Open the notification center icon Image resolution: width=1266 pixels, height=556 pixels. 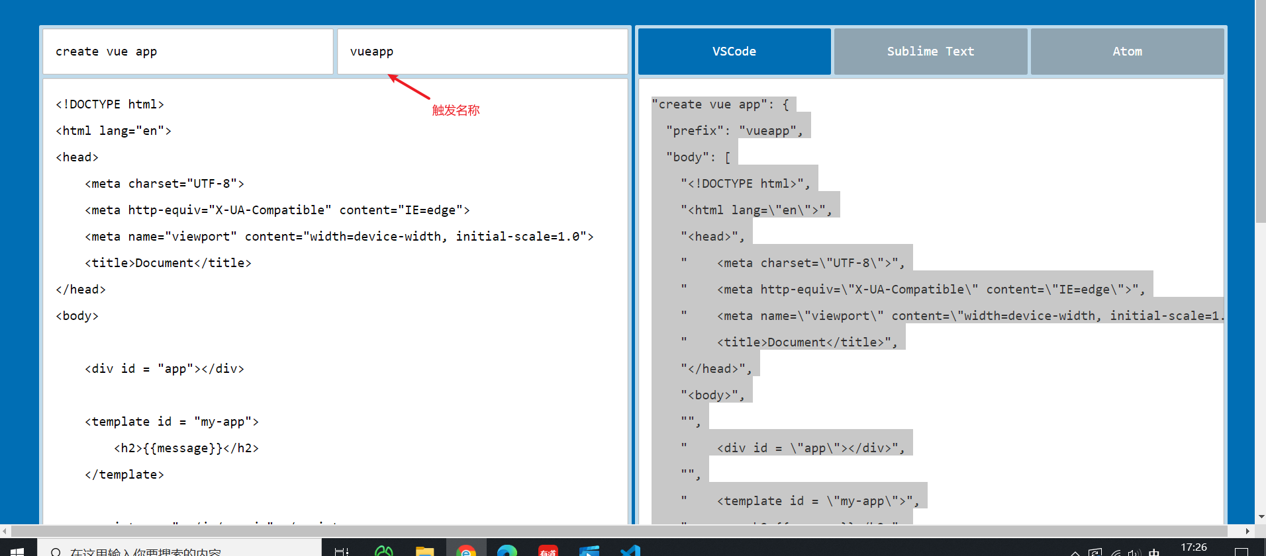pos(1242,551)
